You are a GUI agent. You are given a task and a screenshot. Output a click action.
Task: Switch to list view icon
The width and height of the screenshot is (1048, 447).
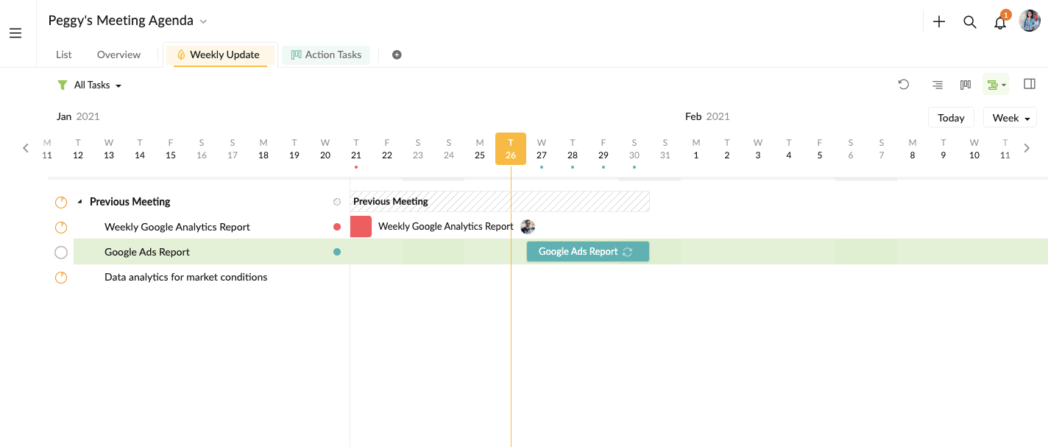tap(938, 85)
